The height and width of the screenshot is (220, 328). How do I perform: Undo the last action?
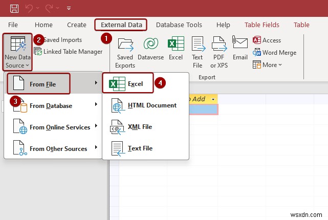point(29,8)
